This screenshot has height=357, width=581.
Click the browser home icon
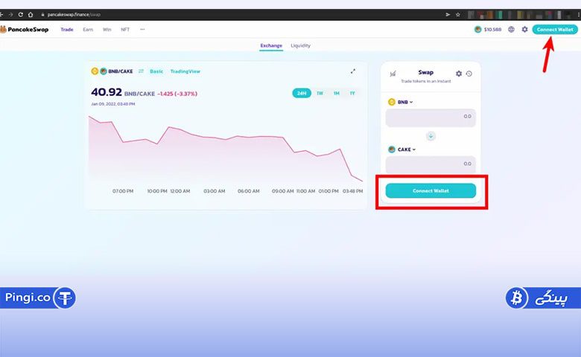(x=31, y=14)
